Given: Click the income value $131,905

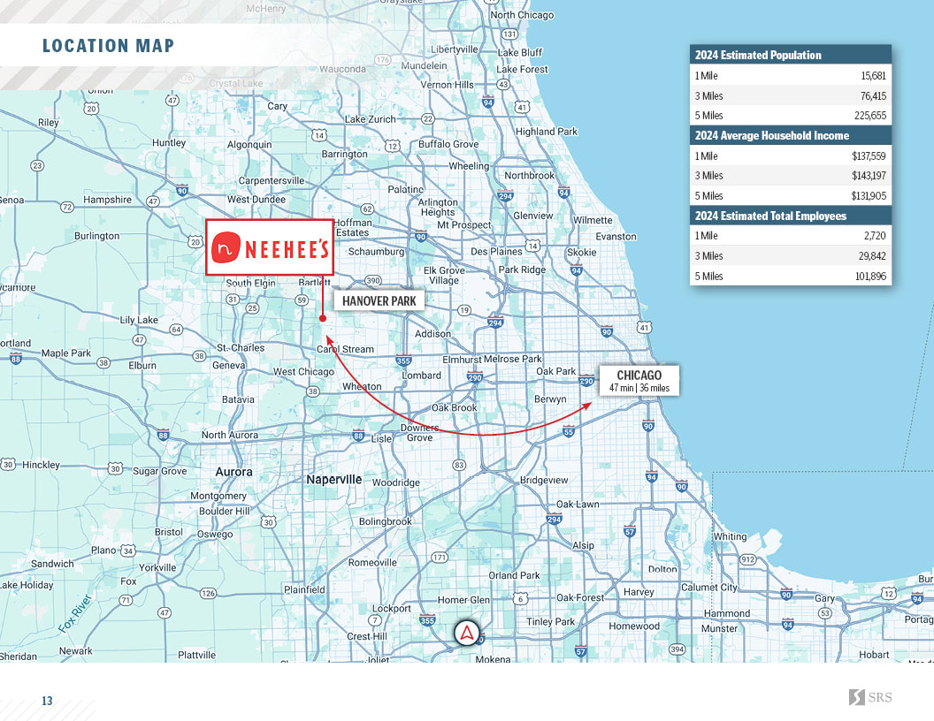Looking at the screenshot, I should 869,196.
